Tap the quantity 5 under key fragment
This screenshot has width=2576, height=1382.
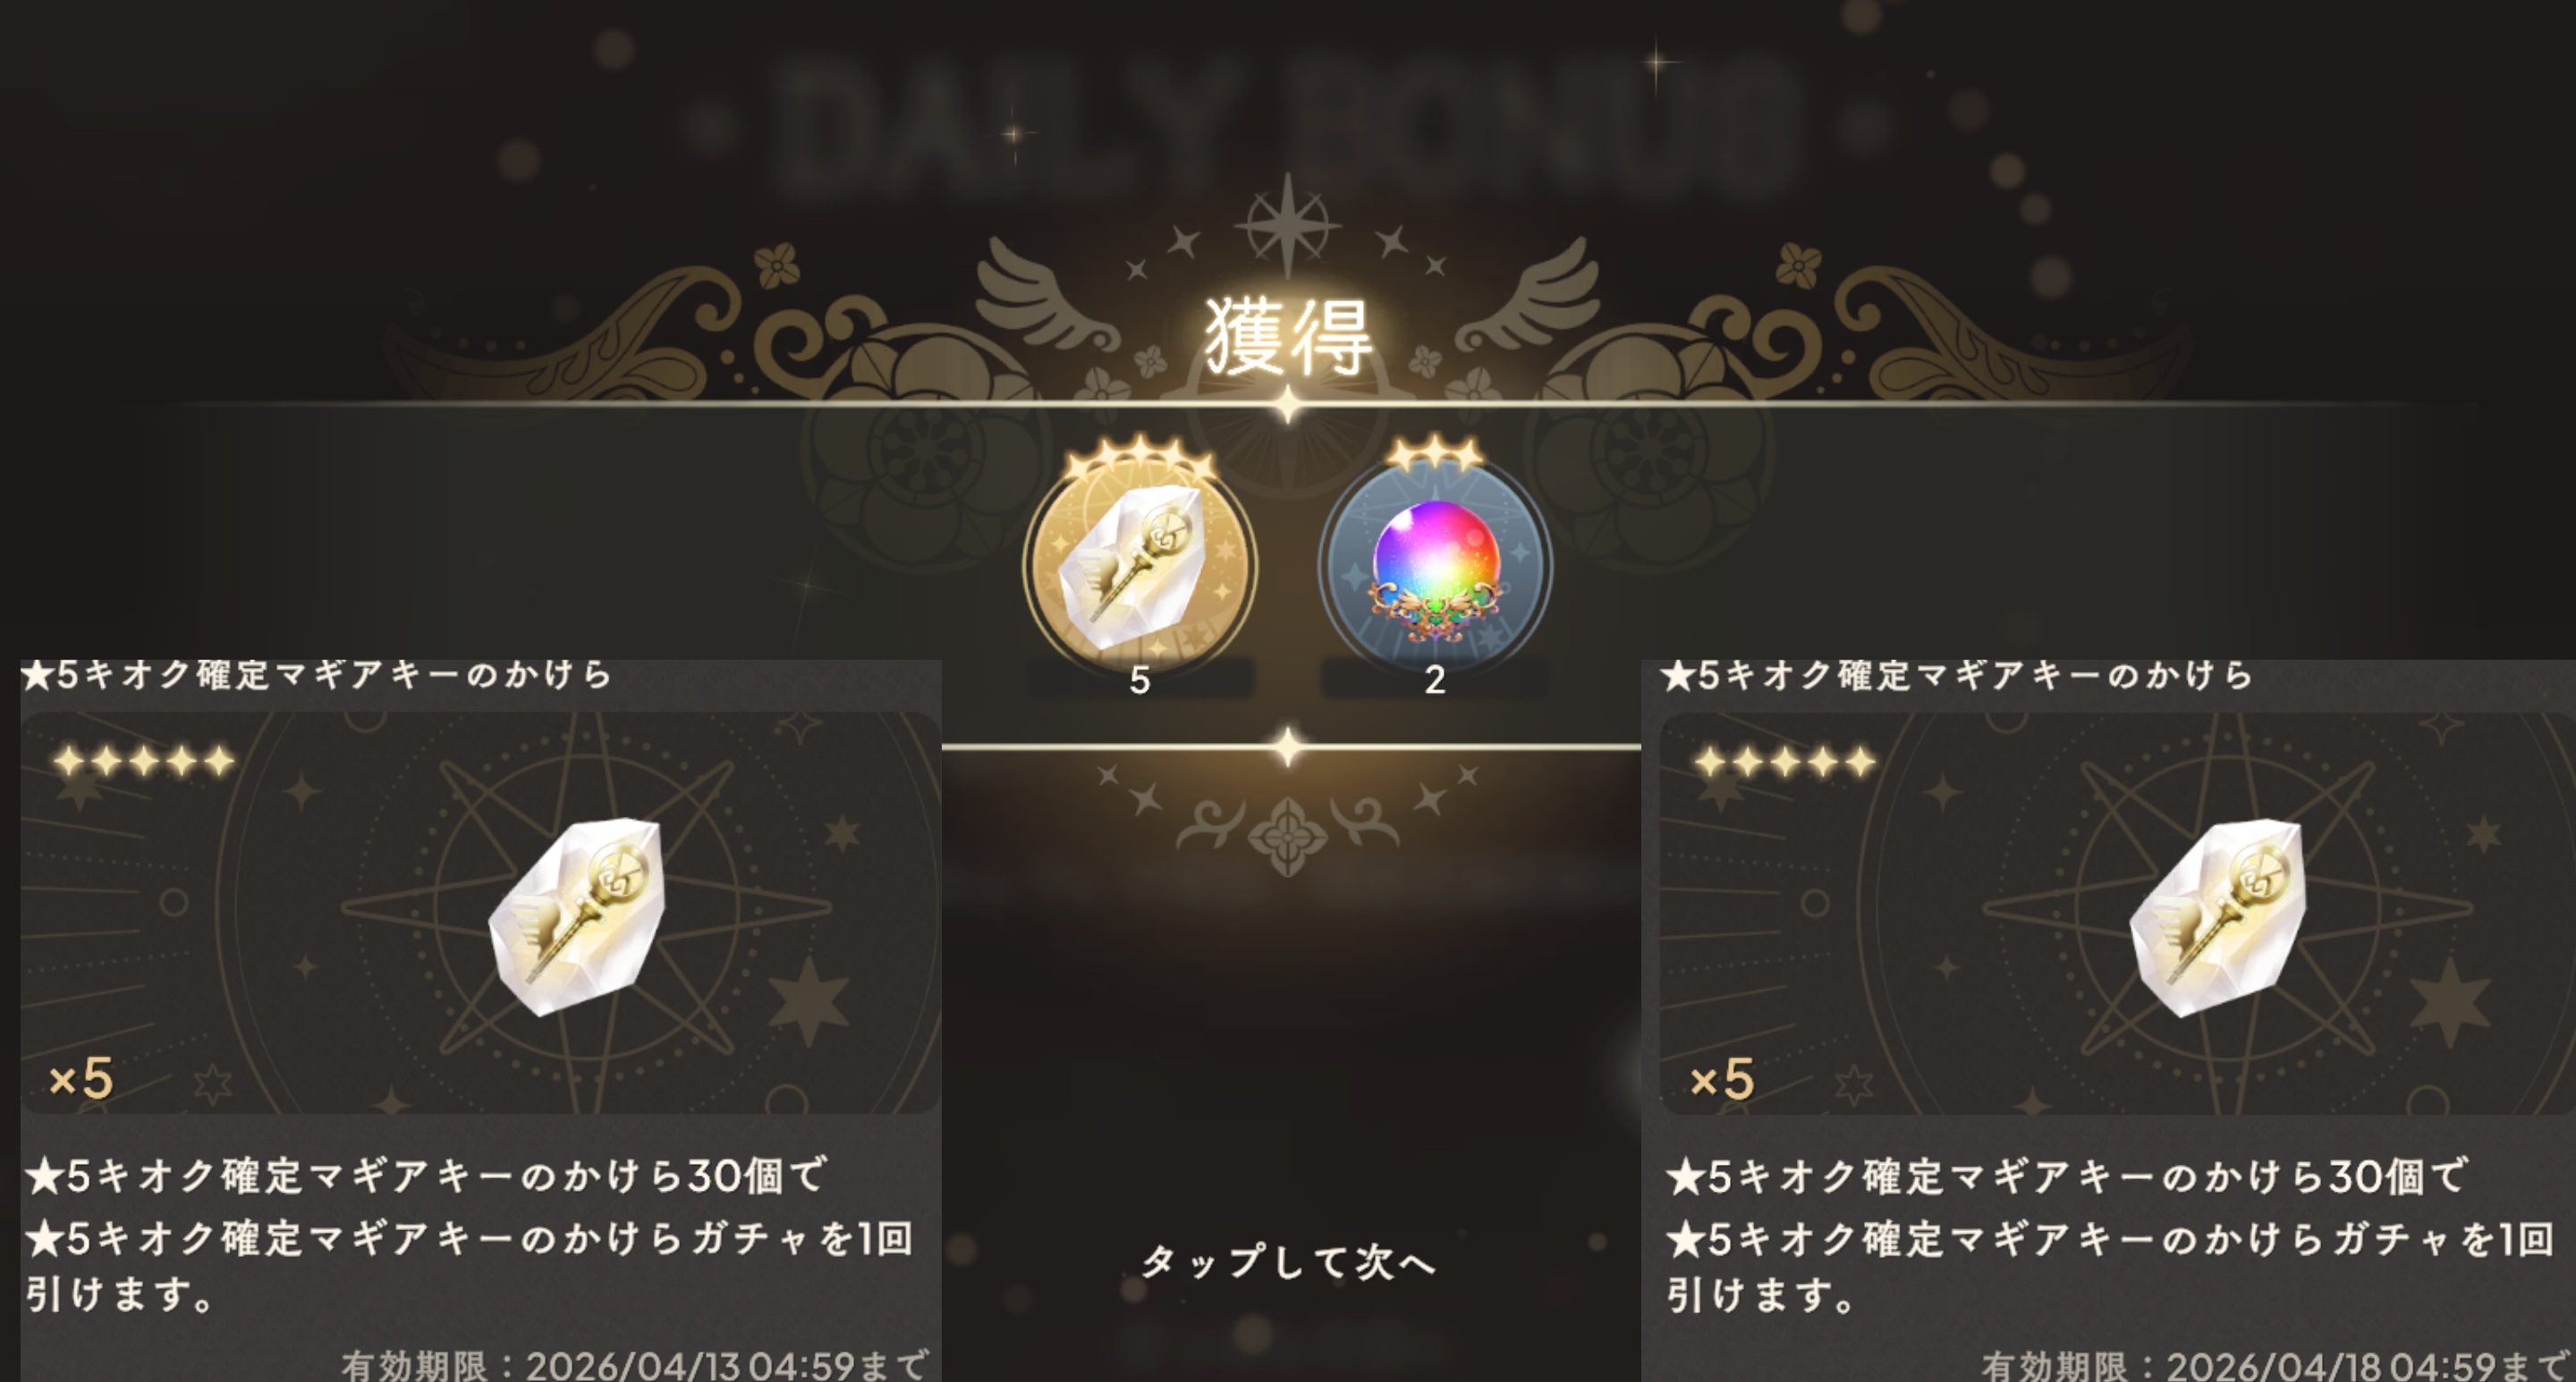tap(1139, 680)
